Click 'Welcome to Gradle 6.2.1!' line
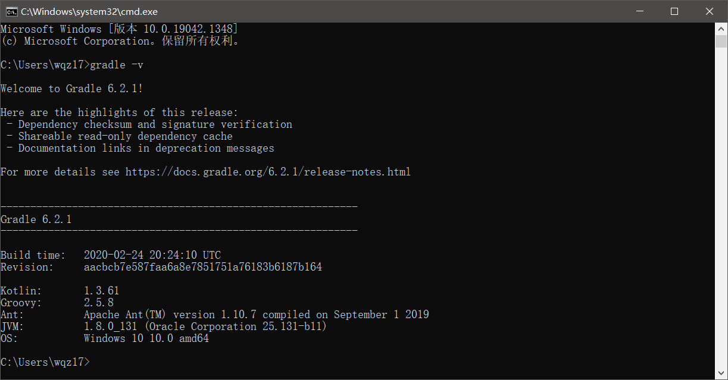Screen dimensions: 728x380 pos(72,89)
